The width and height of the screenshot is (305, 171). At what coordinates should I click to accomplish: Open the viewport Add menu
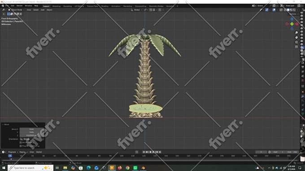pyautogui.click(x=43, y=10)
